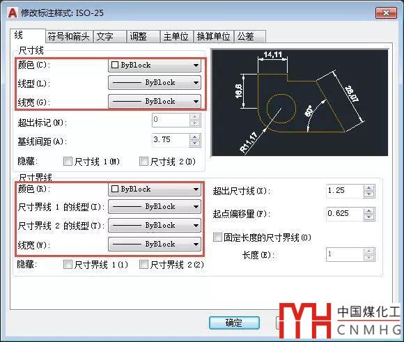
Task: Open the 文字 tab
Action: [110, 36]
